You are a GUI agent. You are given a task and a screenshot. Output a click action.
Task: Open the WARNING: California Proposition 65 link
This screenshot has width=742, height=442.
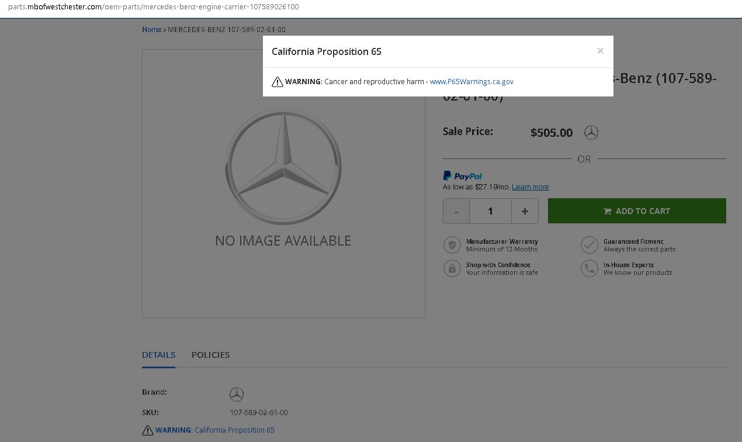point(214,430)
